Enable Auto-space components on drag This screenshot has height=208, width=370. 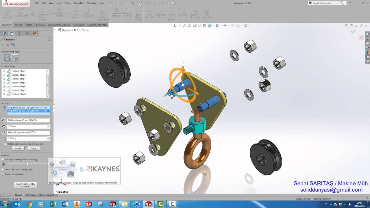pos(3,159)
